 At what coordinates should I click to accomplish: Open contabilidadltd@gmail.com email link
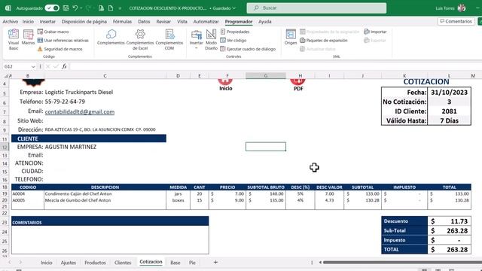(80, 112)
